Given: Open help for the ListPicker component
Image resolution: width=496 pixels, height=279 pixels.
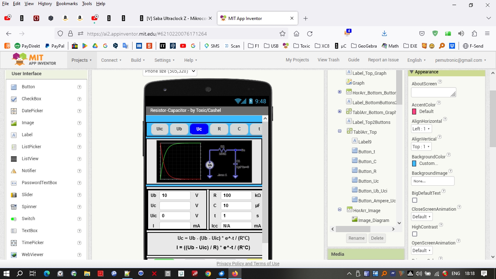Looking at the screenshot, I should 79,147.
